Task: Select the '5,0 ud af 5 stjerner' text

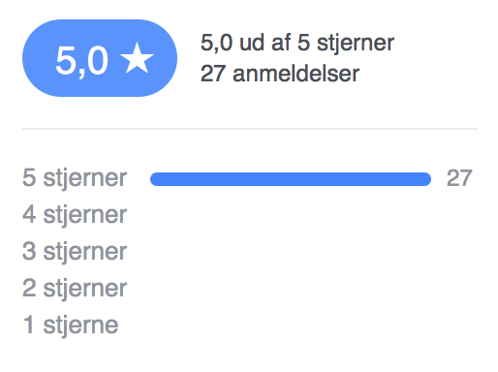Action: coord(297,44)
